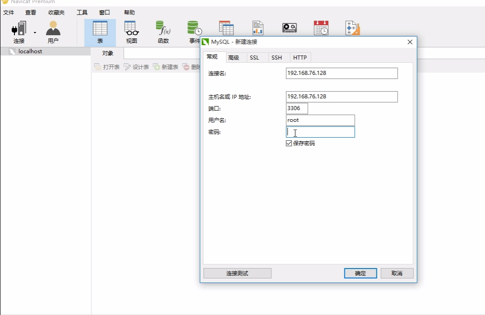Click the Cancel (取消) button
Screen dimensions: 485x315
(x=397, y=273)
